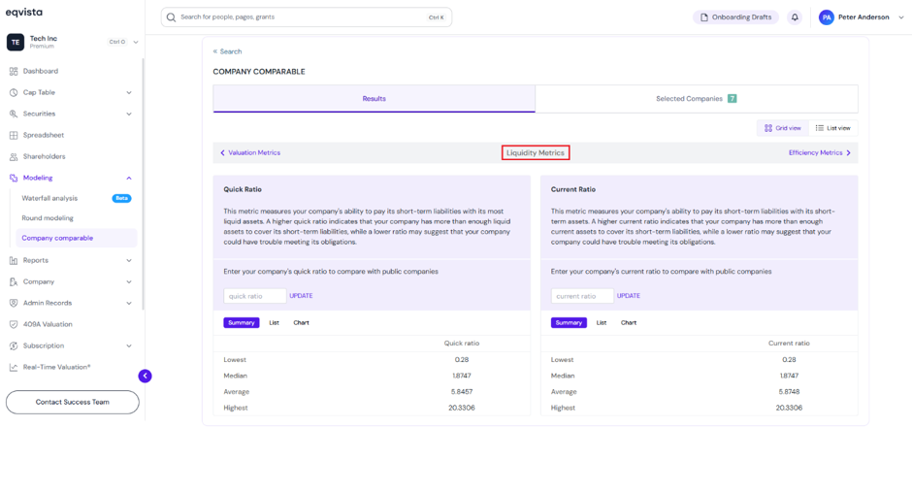Image resolution: width=912 pixels, height=493 pixels.
Task: Open Peter Anderson account dropdown
Action: [x=901, y=17]
